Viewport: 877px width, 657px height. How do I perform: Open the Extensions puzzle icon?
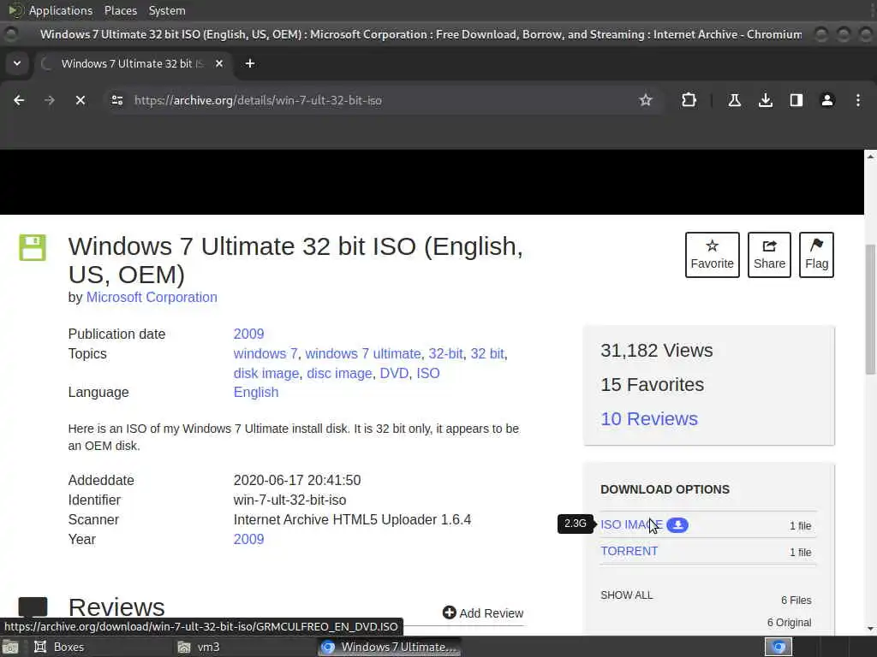tap(689, 101)
